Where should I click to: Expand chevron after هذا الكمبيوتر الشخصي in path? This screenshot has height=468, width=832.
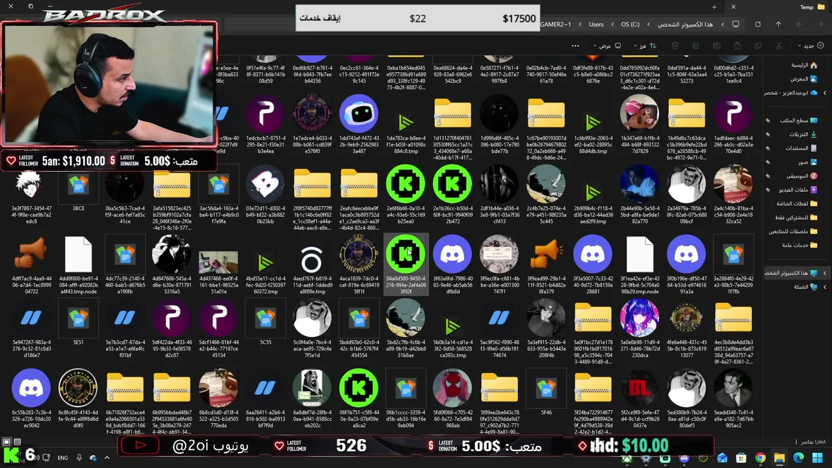pyautogui.click(x=648, y=24)
